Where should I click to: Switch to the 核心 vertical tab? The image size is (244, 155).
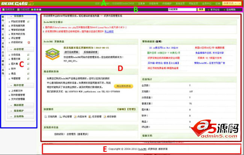point(3,18)
